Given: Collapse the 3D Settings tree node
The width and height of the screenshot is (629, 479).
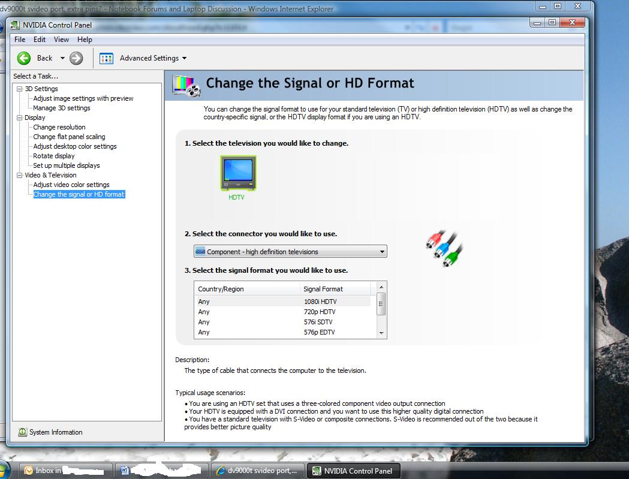Looking at the screenshot, I should point(19,89).
